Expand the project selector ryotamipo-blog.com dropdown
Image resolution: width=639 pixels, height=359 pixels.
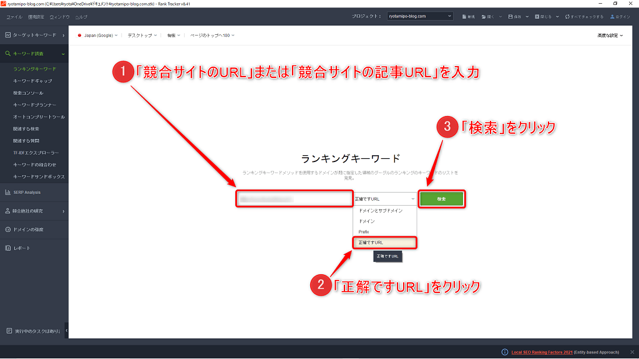419,16
